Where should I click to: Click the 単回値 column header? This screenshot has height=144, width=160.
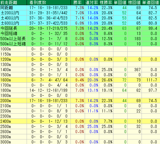[120, 2]
